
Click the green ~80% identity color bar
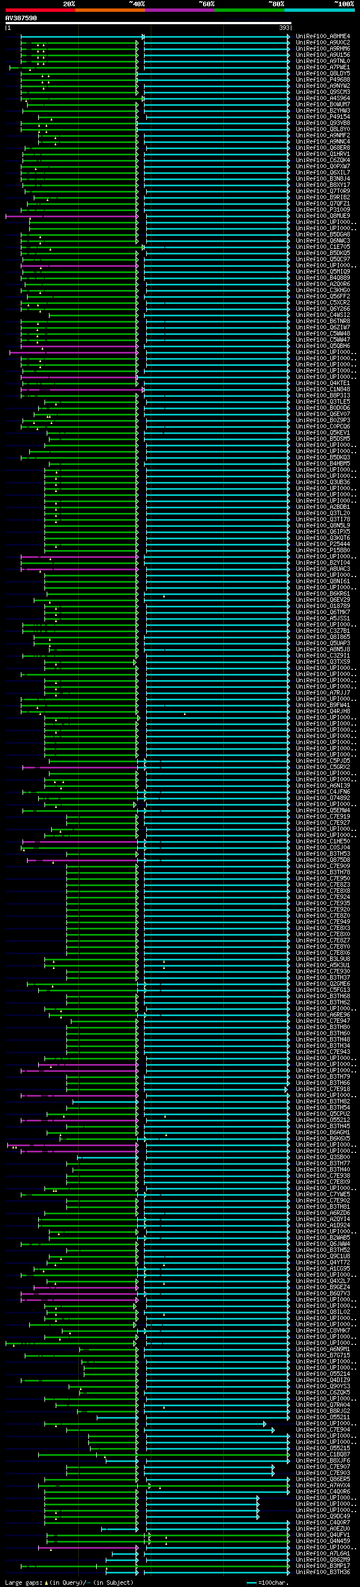click(250, 10)
